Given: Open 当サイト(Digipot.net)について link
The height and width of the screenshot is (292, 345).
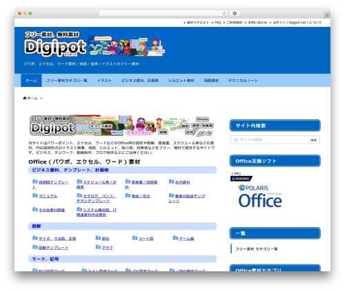Looking at the screenshot, I should (297, 23).
